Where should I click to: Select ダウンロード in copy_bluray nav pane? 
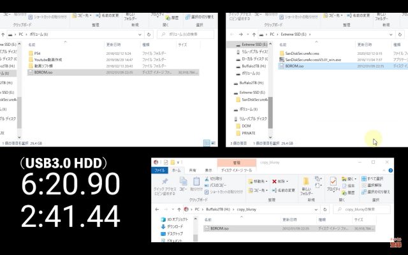coord(175,227)
